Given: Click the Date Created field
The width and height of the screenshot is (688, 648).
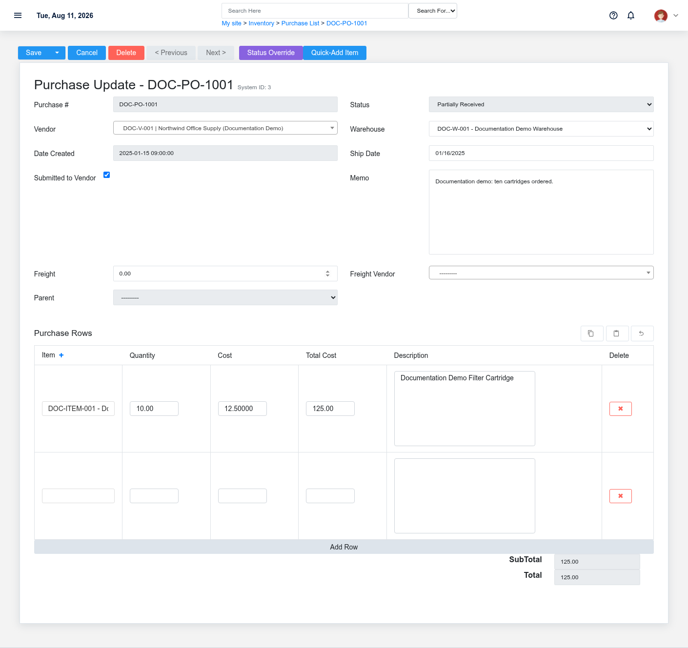Looking at the screenshot, I should point(225,153).
